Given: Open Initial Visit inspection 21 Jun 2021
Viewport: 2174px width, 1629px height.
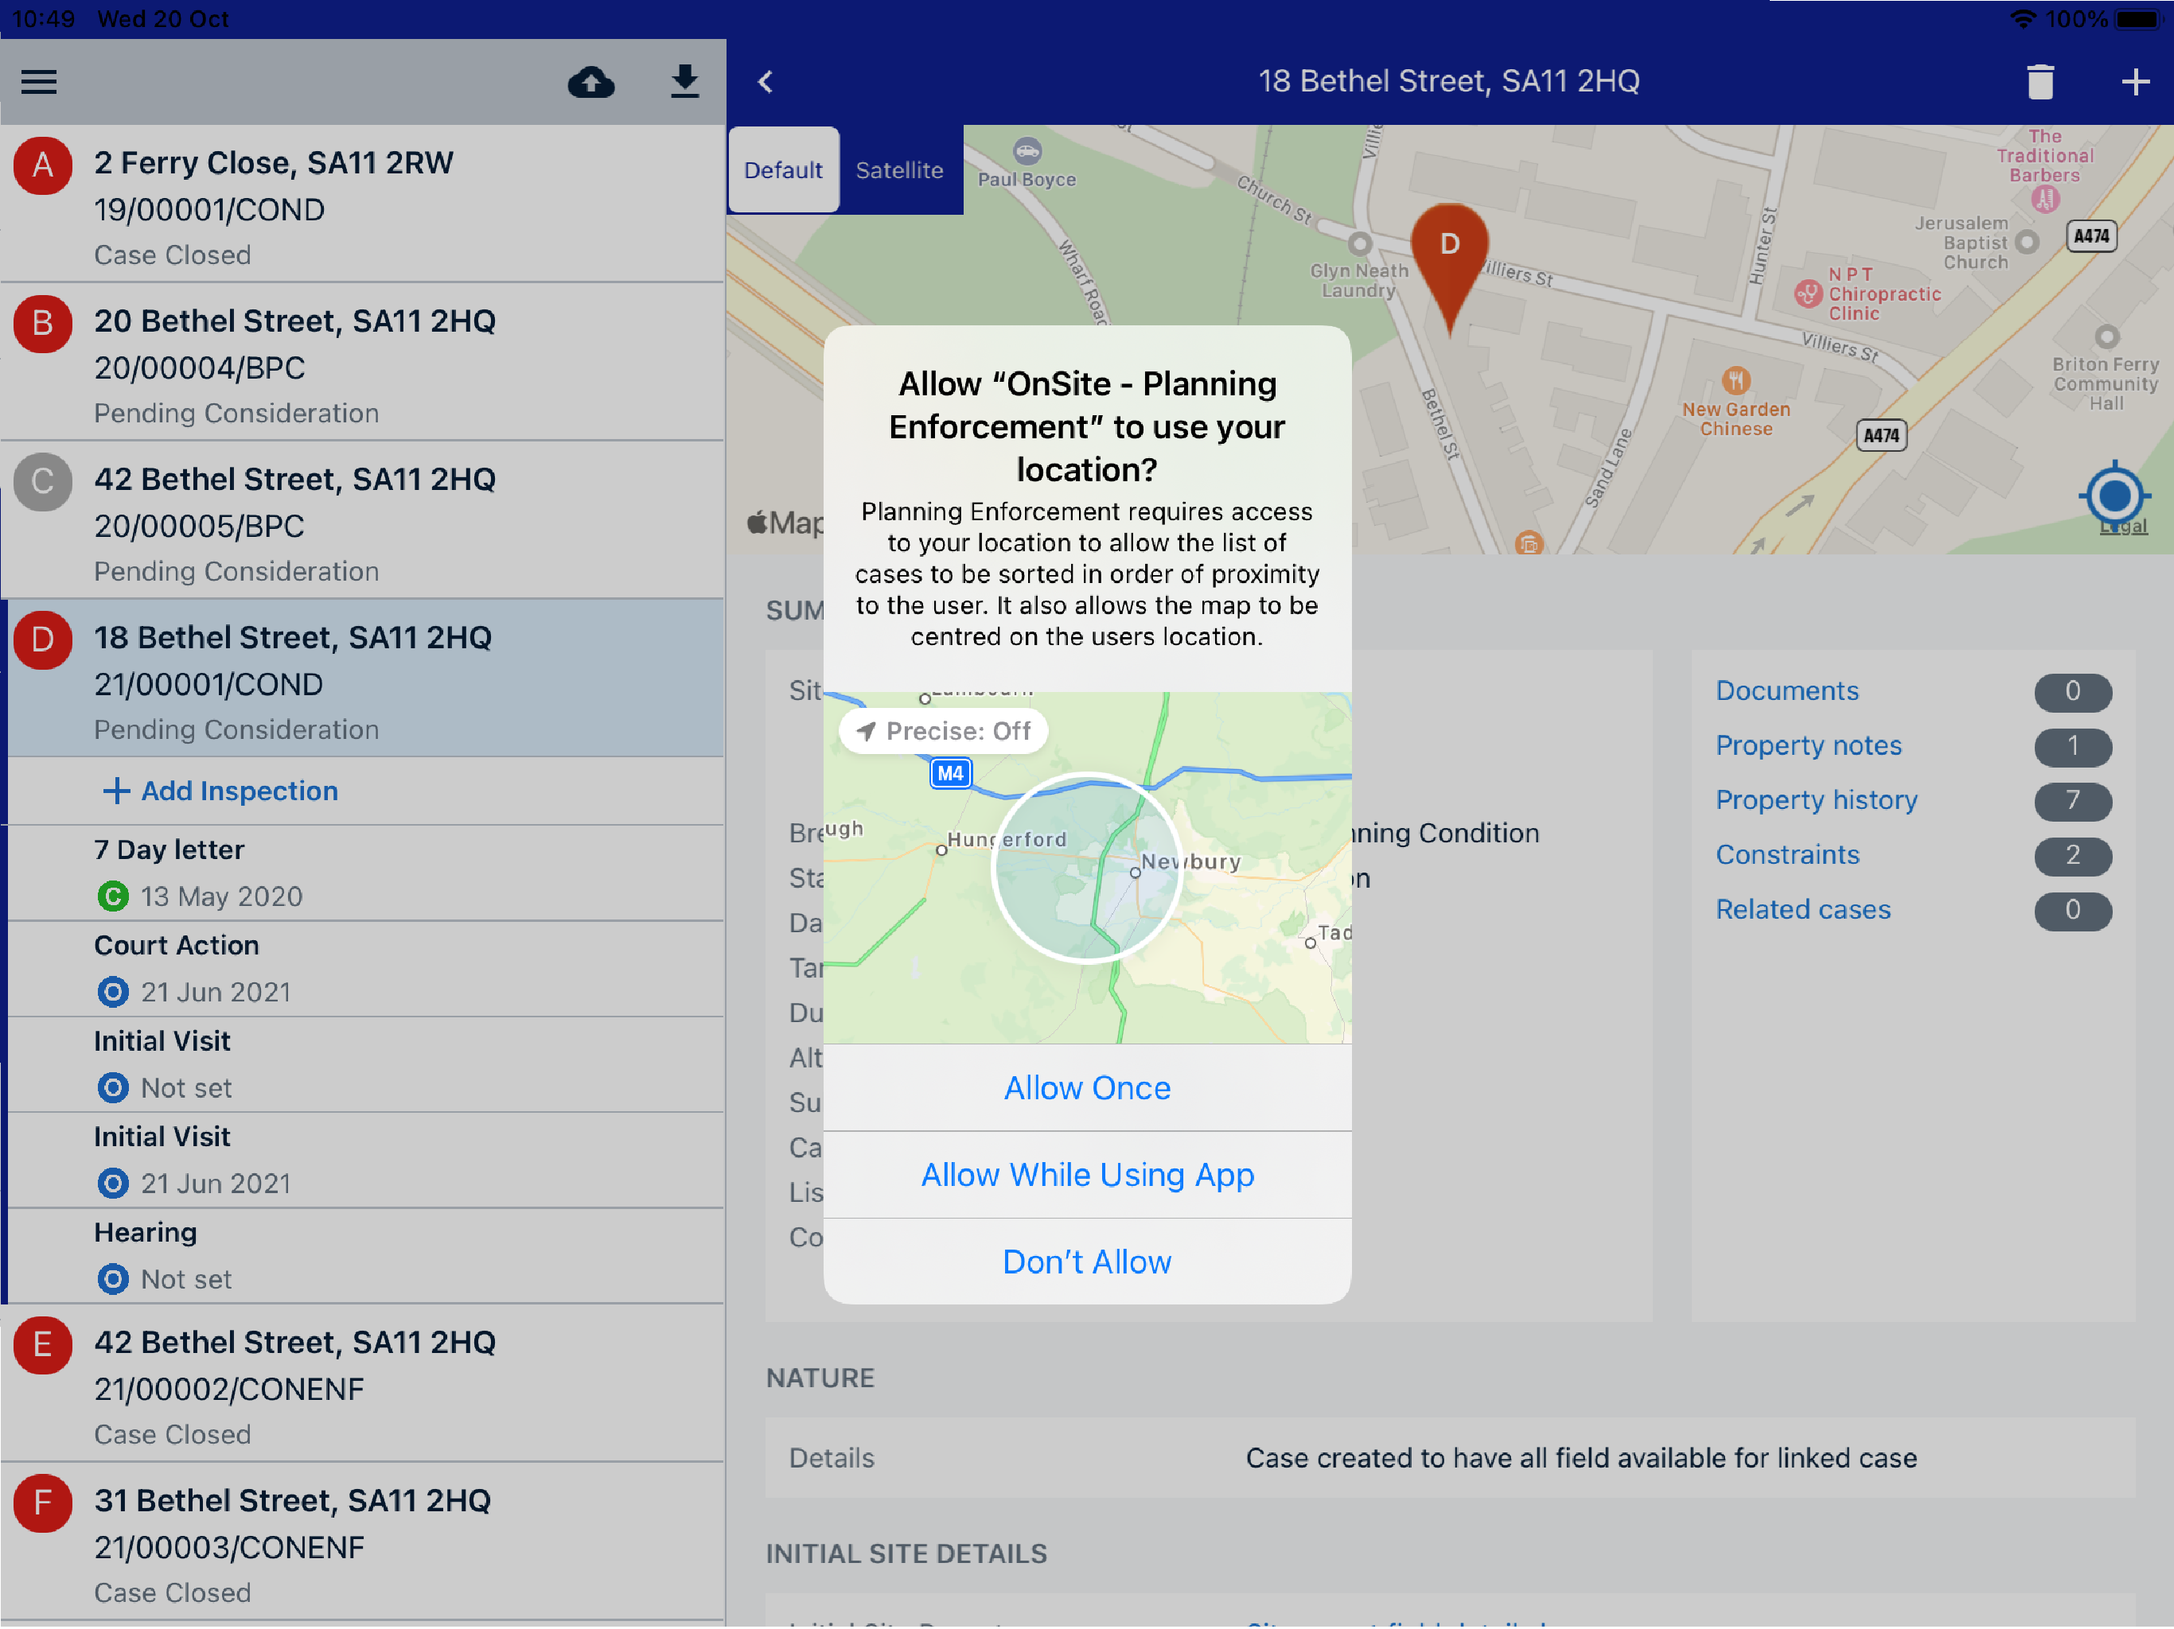Looking at the screenshot, I should [365, 1161].
